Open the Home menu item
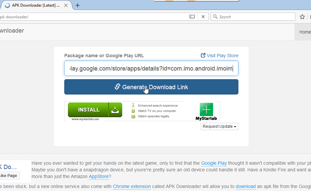 [x=304, y=32]
